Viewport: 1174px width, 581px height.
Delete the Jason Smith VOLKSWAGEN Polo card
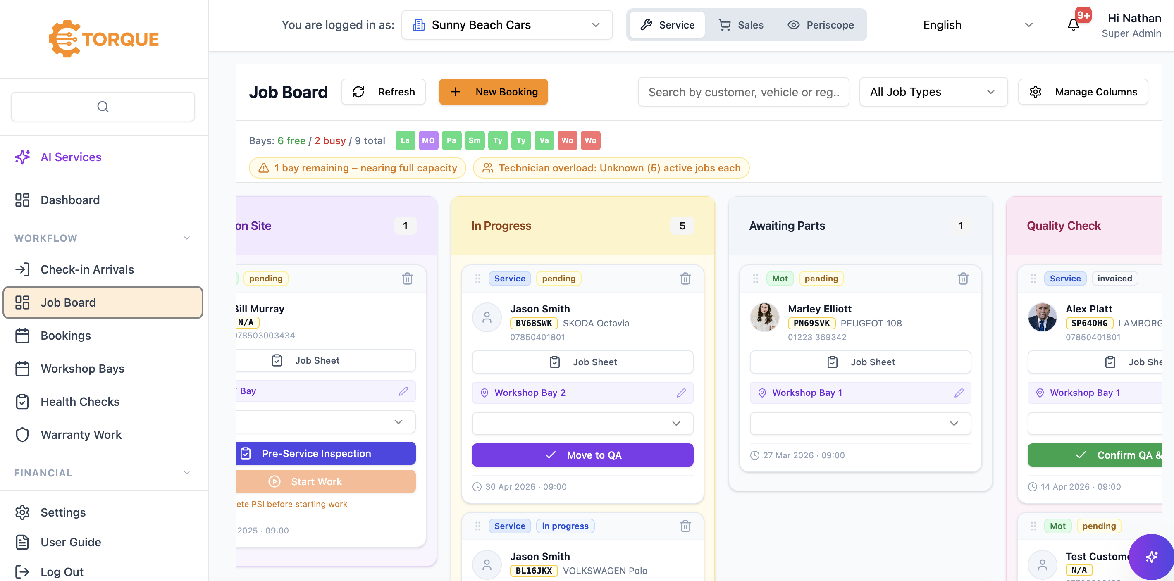click(685, 526)
